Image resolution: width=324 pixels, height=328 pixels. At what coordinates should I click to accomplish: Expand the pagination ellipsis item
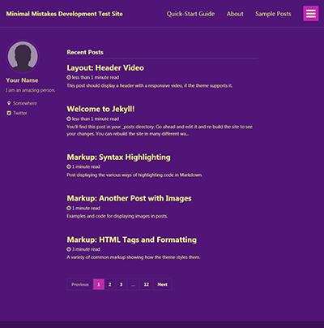(x=133, y=284)
